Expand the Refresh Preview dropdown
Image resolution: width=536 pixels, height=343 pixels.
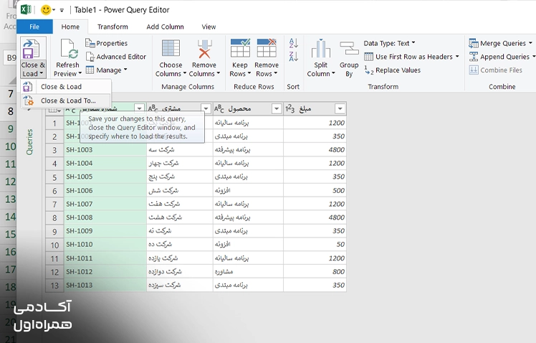pyautogui.click(x=80, y=74)
